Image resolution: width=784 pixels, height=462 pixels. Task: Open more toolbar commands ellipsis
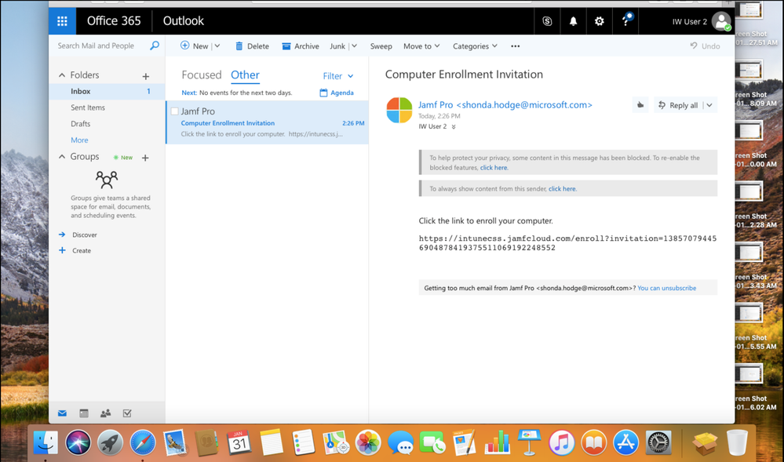tap(515, 46)
